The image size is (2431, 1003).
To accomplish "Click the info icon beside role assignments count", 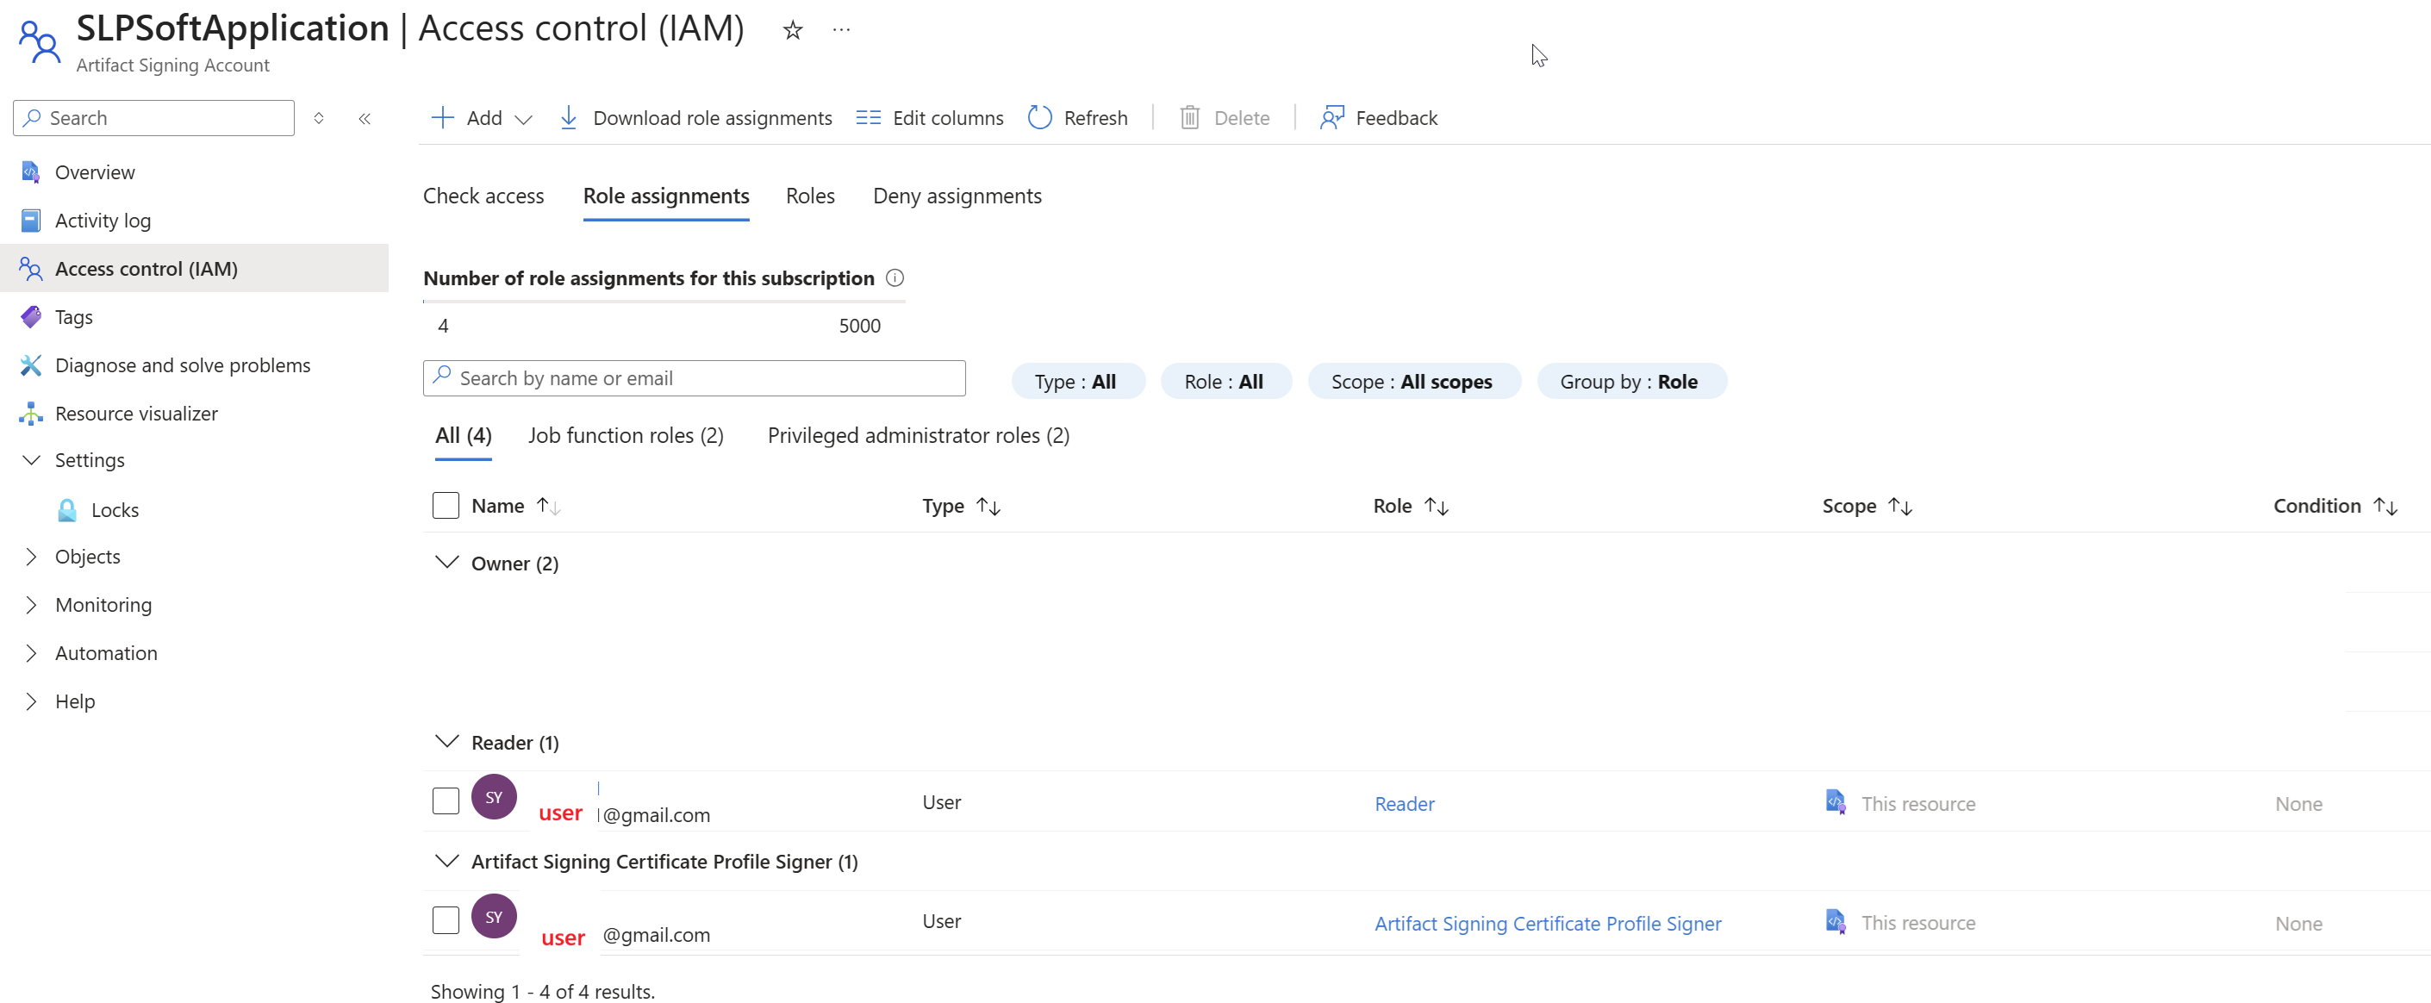I will [x=894, y=277].
